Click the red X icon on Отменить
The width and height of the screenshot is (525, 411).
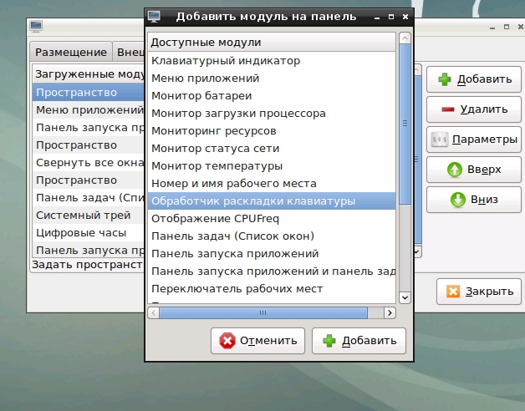[x=227, y=341]
